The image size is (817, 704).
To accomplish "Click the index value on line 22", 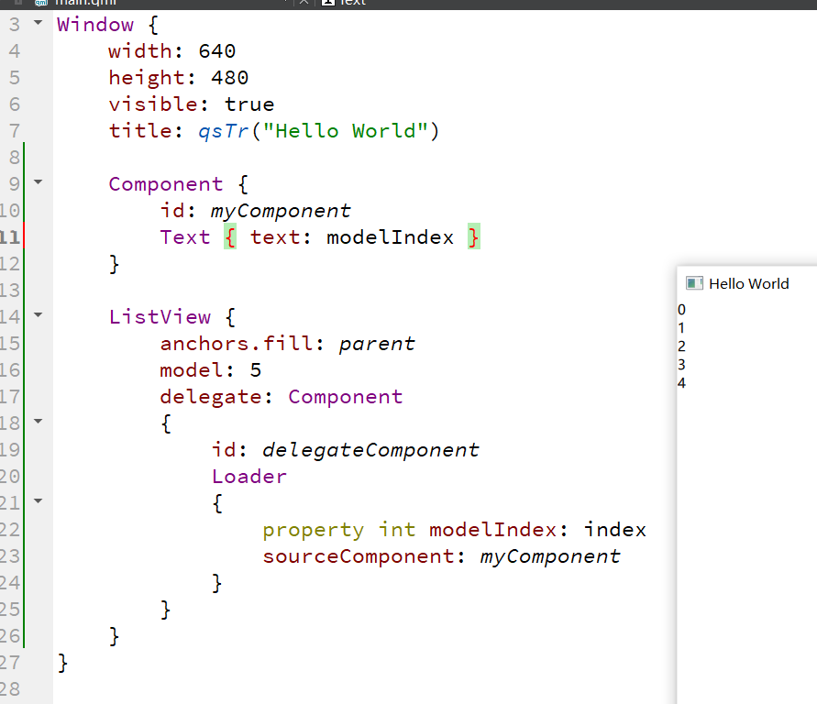I will coord(615,530).
